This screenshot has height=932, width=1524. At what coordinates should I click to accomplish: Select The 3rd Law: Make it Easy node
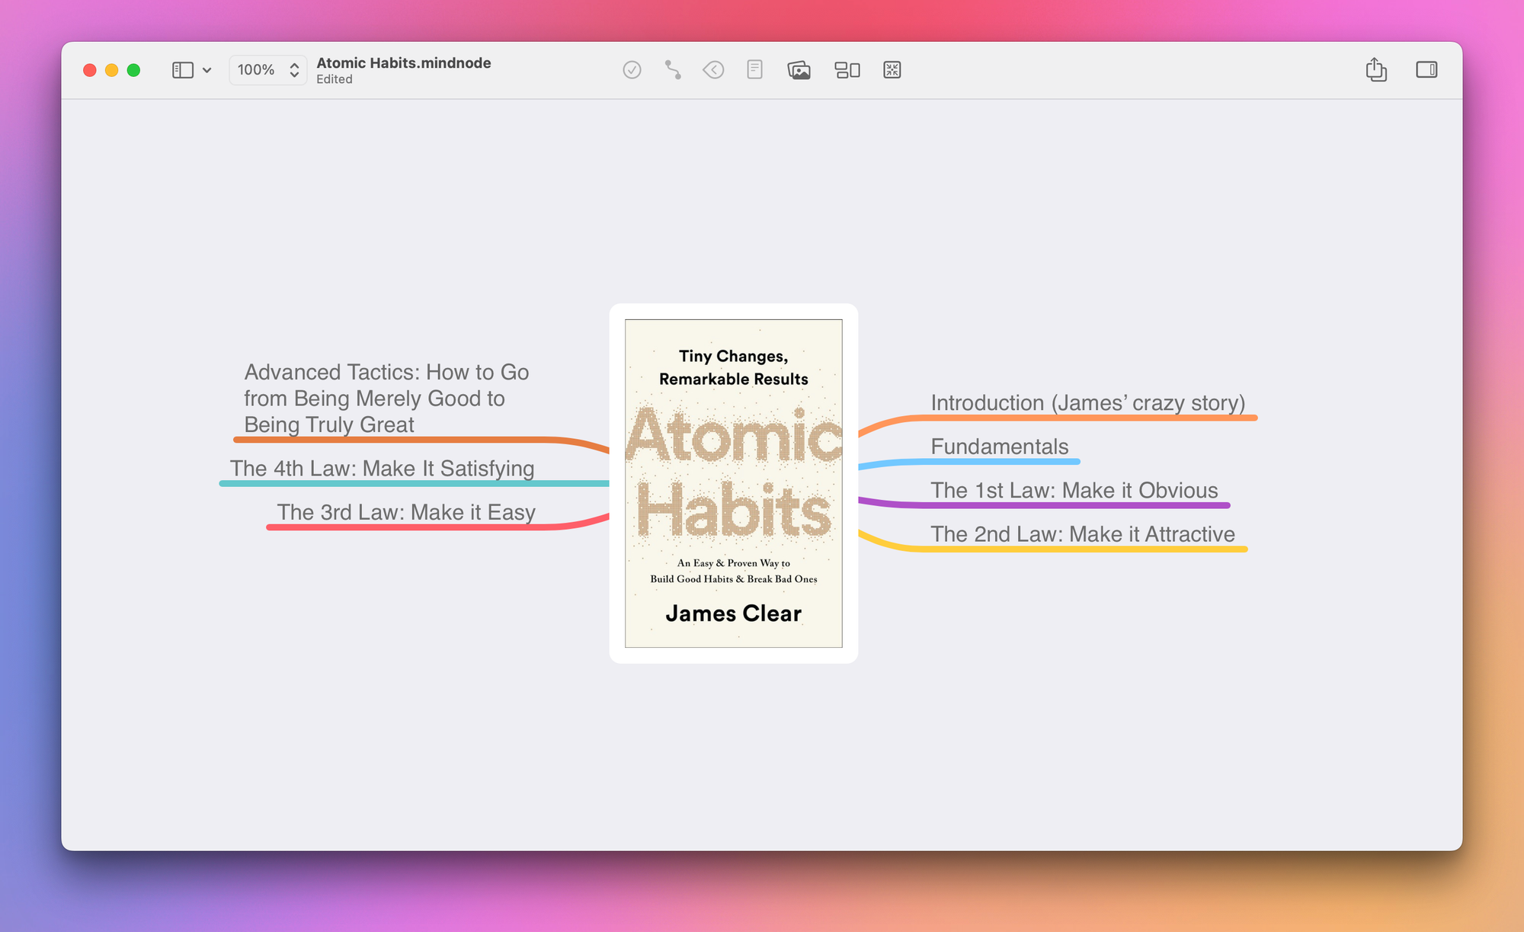(405, 512)
